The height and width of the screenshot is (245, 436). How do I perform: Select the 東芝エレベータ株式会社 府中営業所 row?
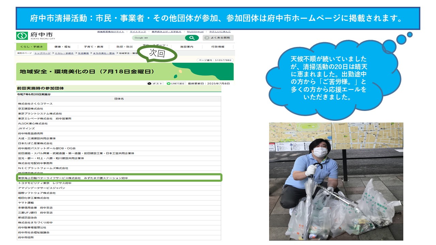tap(119, 118)
